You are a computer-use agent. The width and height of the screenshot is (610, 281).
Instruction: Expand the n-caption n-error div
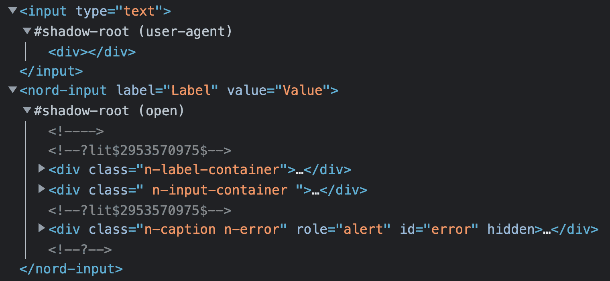[41, 228]
